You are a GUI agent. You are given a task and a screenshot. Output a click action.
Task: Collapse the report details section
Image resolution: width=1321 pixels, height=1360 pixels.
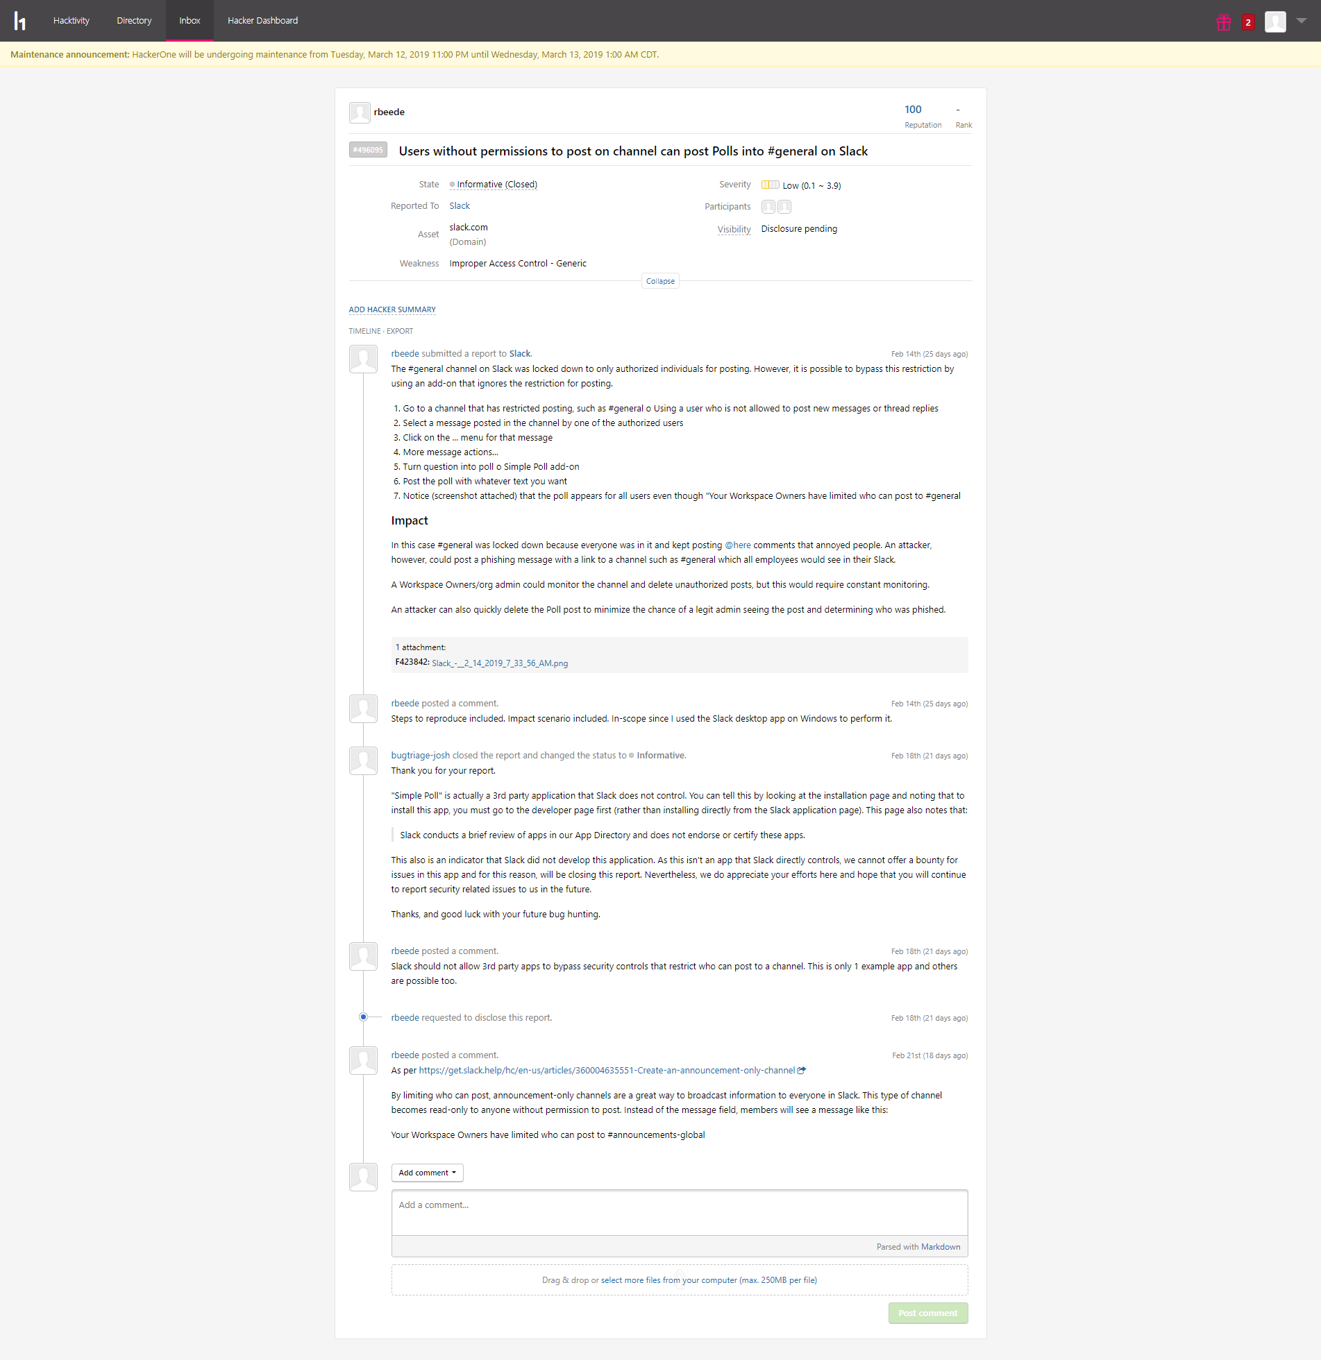click(660, 281)
